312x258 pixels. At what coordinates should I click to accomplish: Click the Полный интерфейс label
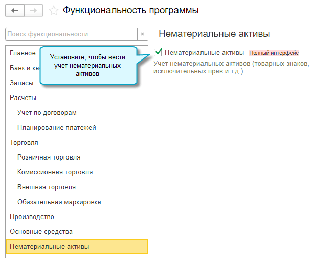274,53
